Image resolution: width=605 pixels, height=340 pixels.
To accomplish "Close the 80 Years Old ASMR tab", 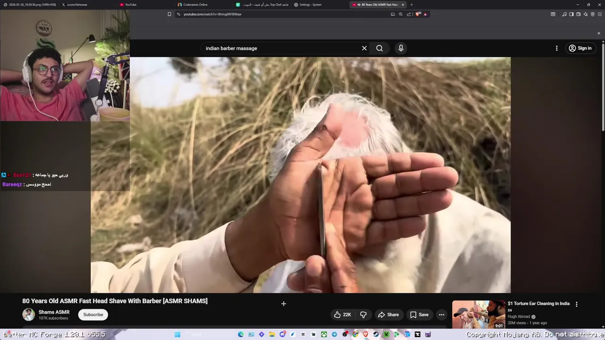I will pyautogui.click(x=403, y=5).
